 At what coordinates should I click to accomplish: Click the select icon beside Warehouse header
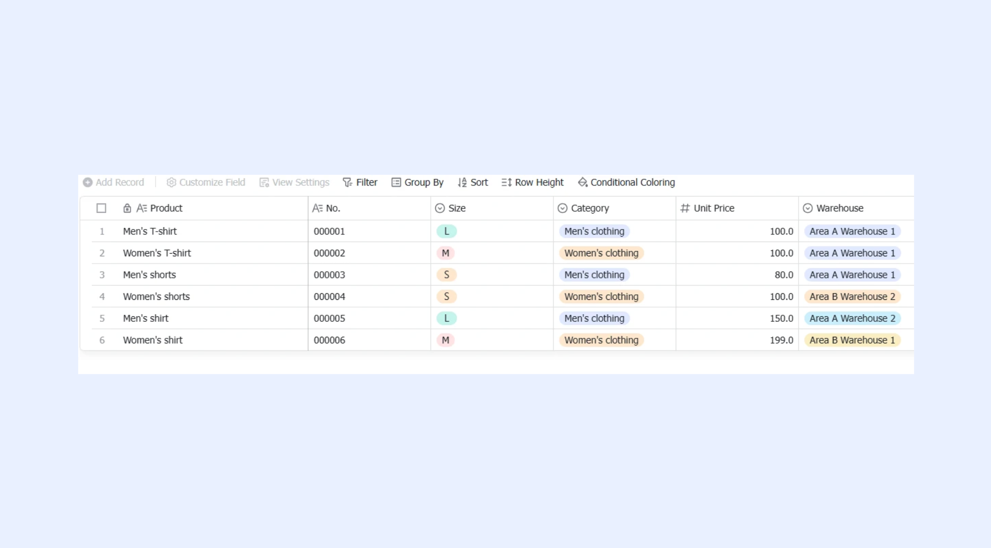[x=808, y=208]
